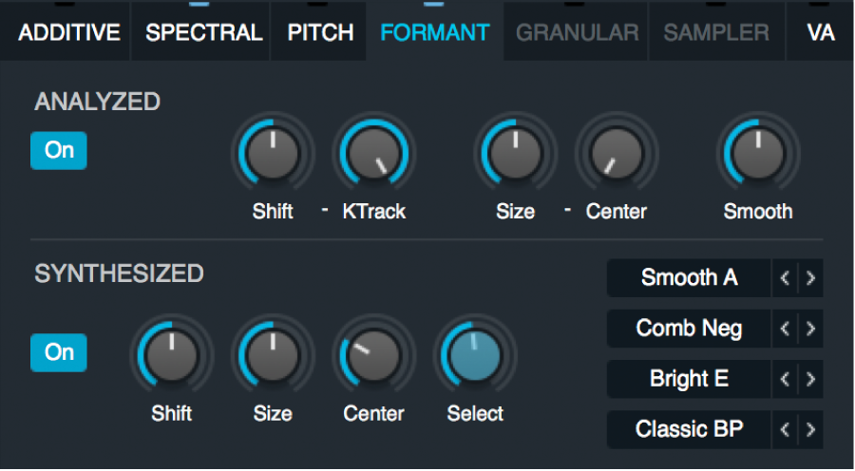855x471 pixels.
Task: Click previous arrow beside Bright E
Action: tap(785, 379)
